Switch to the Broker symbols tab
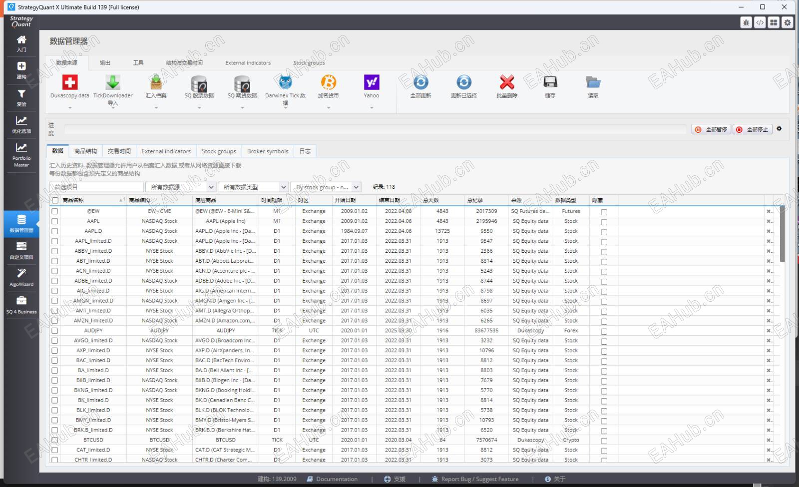The height and width of the screenshot is (487, 799). 268,151
